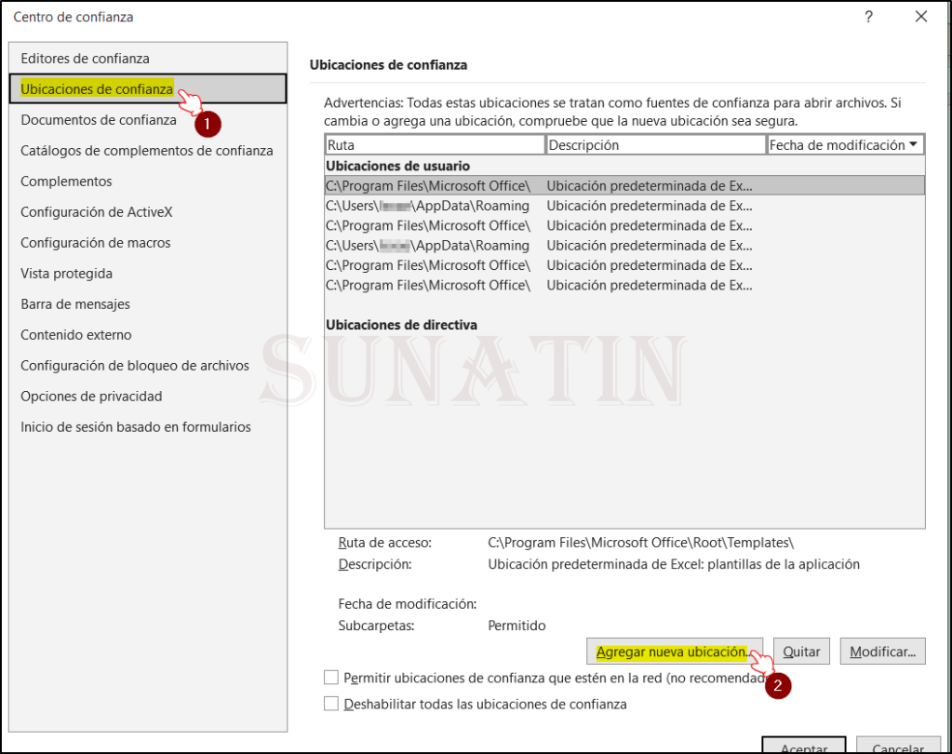The width and height of the screenshot is (952, 754).
Task: Click the Help question mark icon
Action: tap(868, 17)
